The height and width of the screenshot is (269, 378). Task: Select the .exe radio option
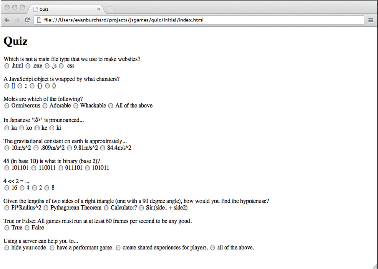tap(28, 66)
